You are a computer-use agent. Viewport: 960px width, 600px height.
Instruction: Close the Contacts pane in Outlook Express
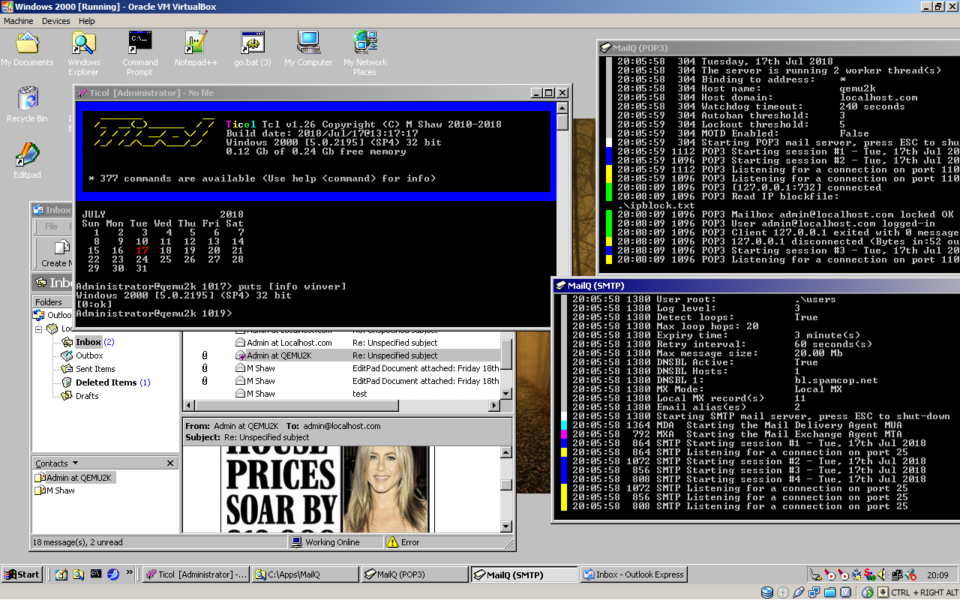coord(170,463)
